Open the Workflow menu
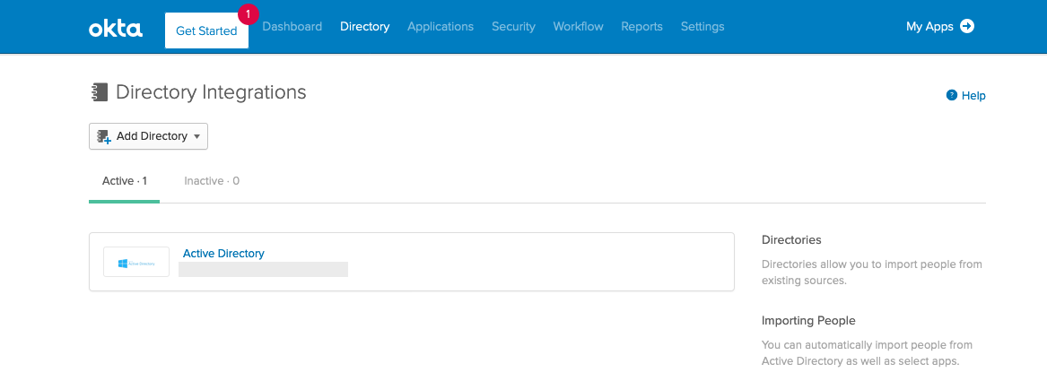This screenshot has height=381, width=1047. pos(579,27)
